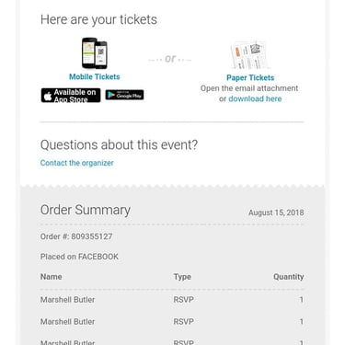The height and width of the screenshot is (345, 345).
Task: Select the first Marshell Butler row name
Action: (x=67, y=300)
